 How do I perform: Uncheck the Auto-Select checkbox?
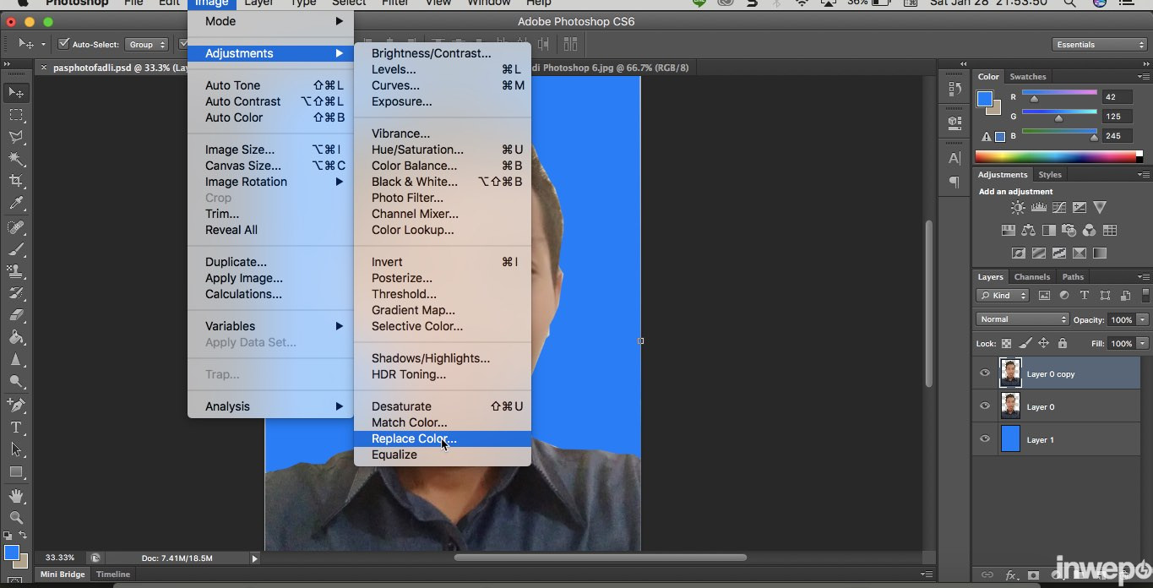pyautogui.click(x=63, y=44)
